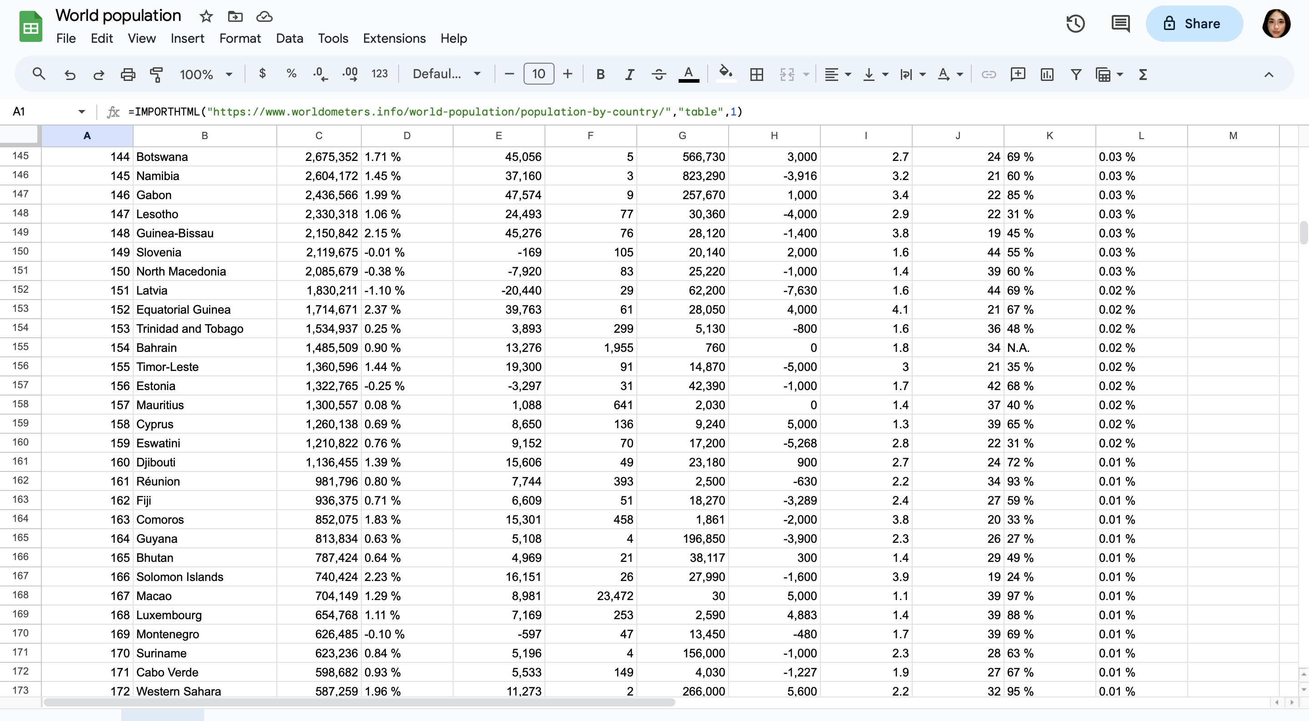
Task: Click the font size input field
Action: click(x=538, y=74)
